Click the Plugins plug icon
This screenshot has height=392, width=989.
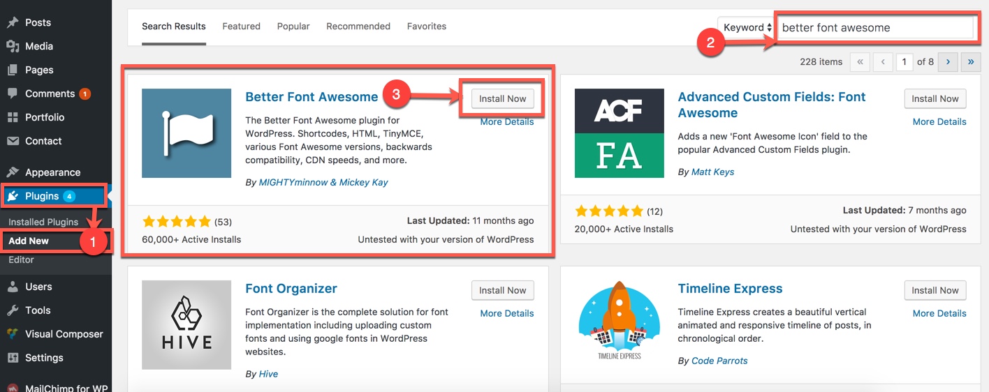coord(13,196)
